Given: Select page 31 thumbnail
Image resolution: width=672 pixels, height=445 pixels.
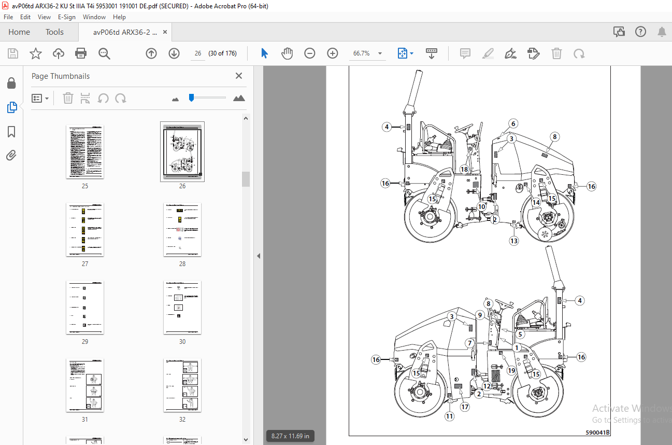Looking at the screenshot, I should pos(85,385).
